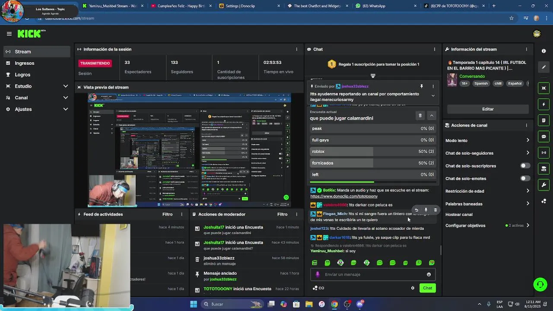Click Hostear canal
553x311 pixels.
459,215
